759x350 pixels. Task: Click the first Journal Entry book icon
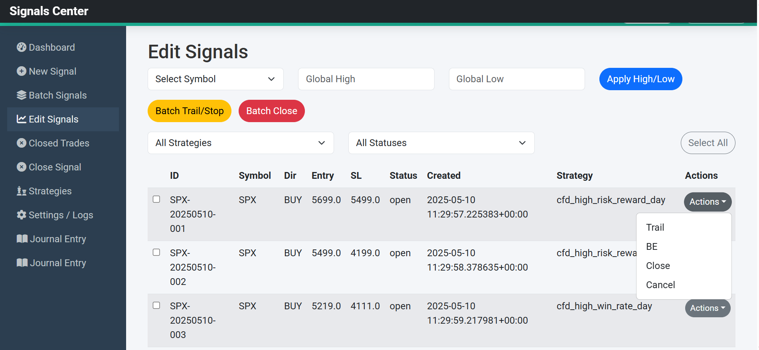pos(22,239)
